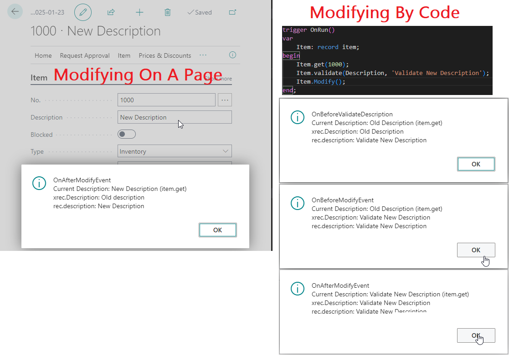Click the ellipsis button next to No. field
The width and height of the screenshot is (509, 355).
tap(225, 100)
